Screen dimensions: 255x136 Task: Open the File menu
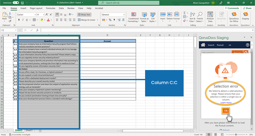(4, 8)
